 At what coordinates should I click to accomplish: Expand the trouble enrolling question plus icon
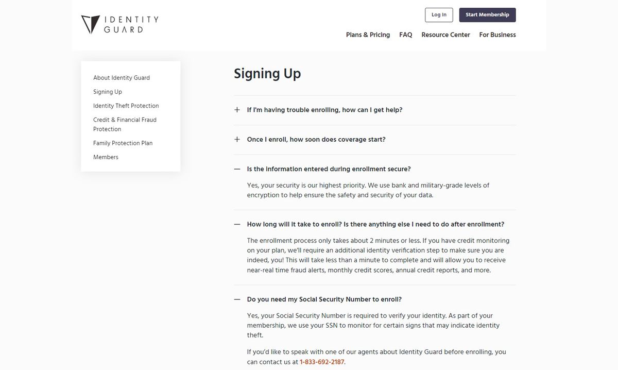(237, 110)
